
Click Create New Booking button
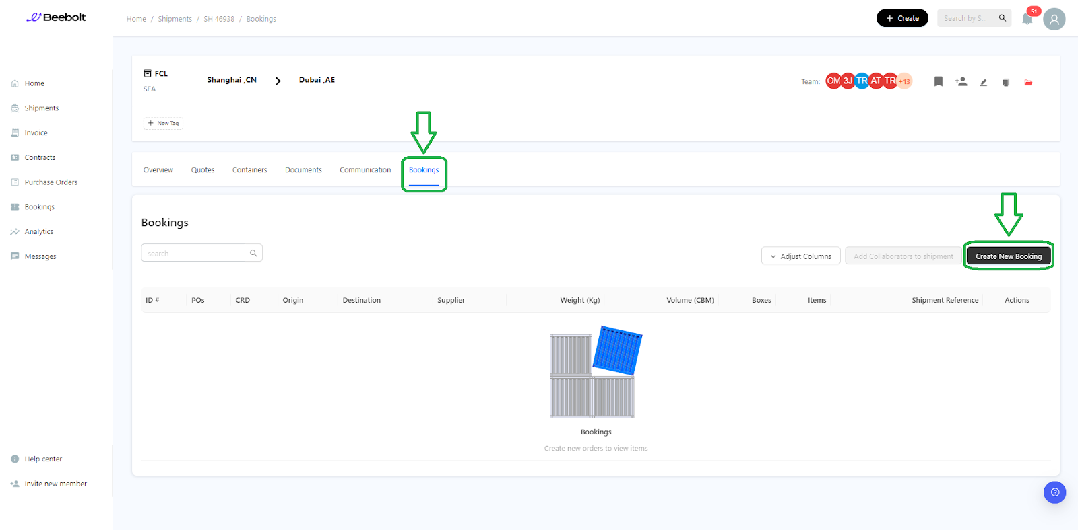(x=1008, y=256)
